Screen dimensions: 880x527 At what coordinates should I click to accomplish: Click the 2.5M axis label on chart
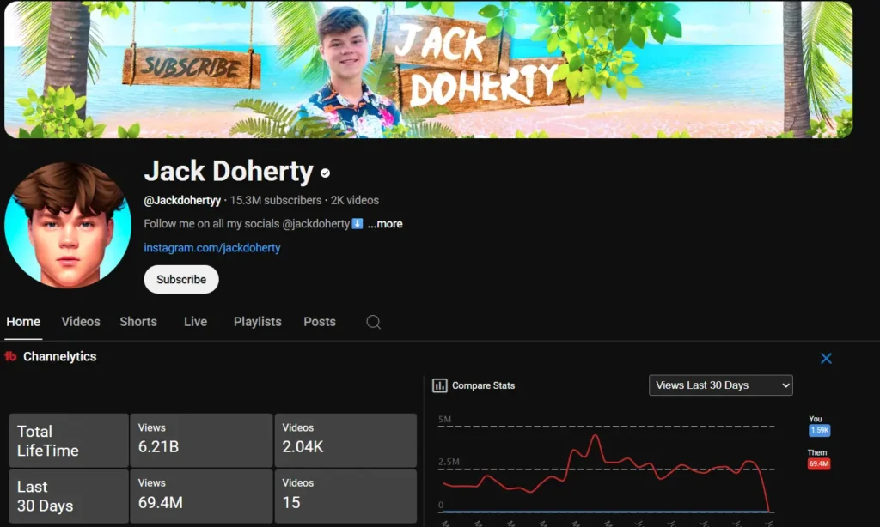coord(449,462)
